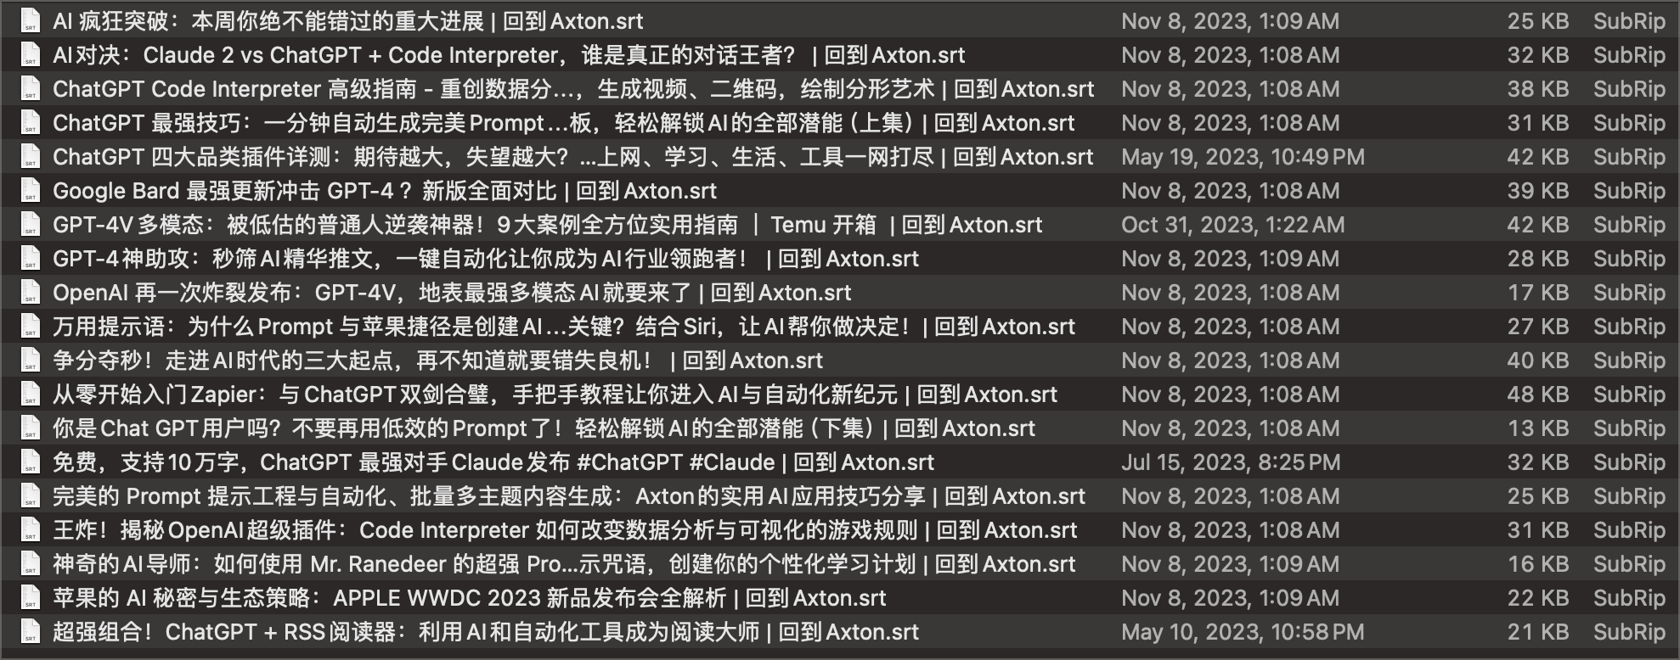This screenshot has height=660, width=1680.
Task: Select 完美的 Prompt 提示工程与自动化 file
Action: pyautogui.click(x=568, y=496)
